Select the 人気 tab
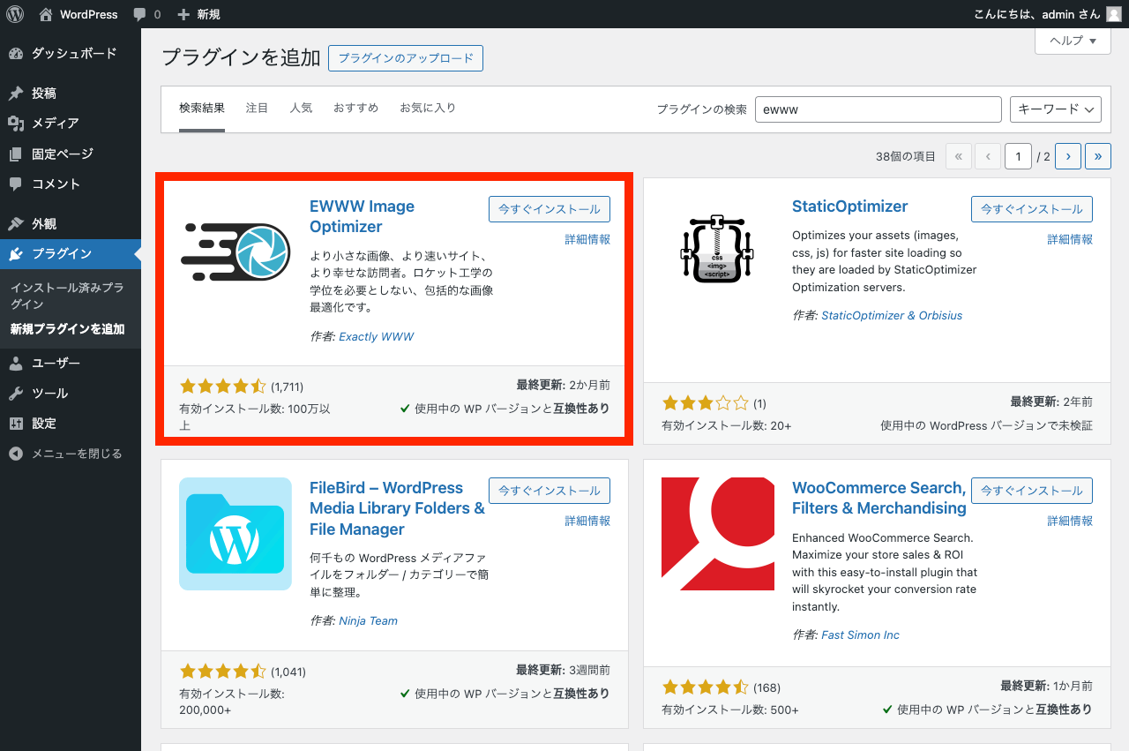 (x=302, y=108)
